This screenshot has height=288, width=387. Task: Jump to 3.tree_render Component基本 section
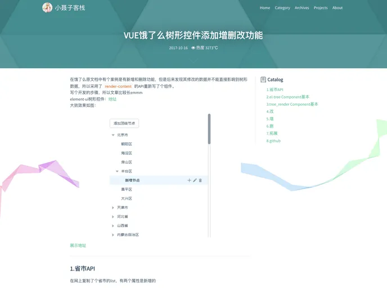pos(292,104)
